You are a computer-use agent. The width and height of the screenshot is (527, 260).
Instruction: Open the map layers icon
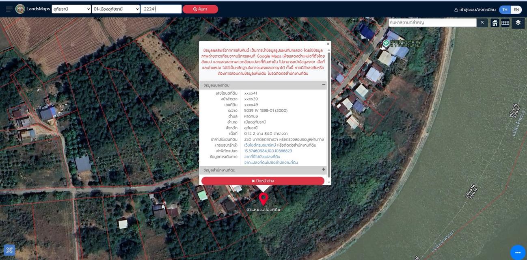pyautogui.click(x=518, y=23)
